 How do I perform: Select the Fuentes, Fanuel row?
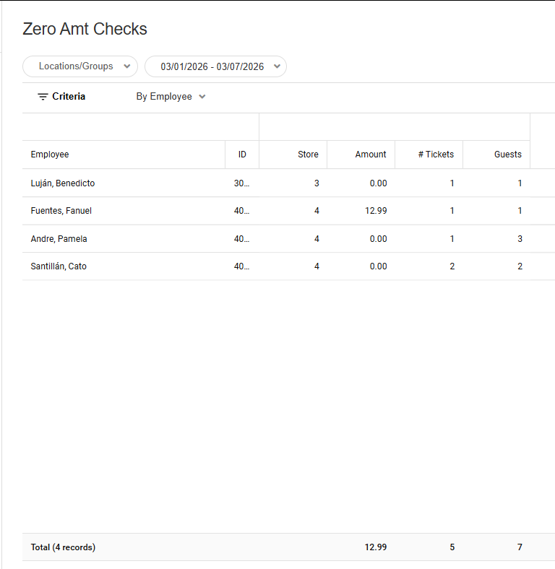[x=61, y=211]
